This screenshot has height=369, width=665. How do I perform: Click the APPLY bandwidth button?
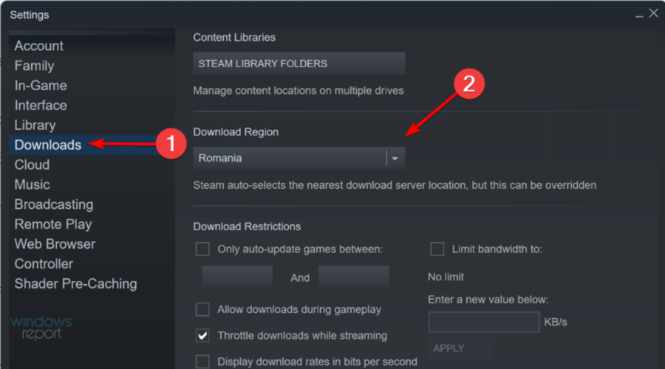tap(449, 348)
